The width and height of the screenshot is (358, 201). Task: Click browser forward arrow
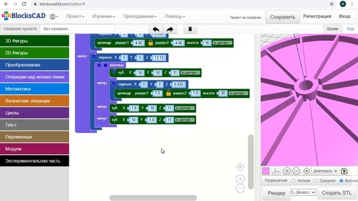coord(15,4)
